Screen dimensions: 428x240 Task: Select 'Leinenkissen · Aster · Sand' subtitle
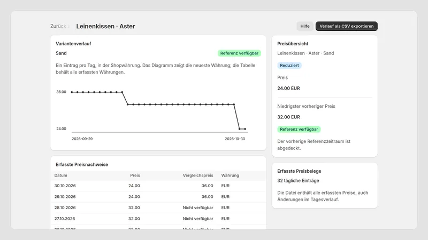click(x=305, y=53)
